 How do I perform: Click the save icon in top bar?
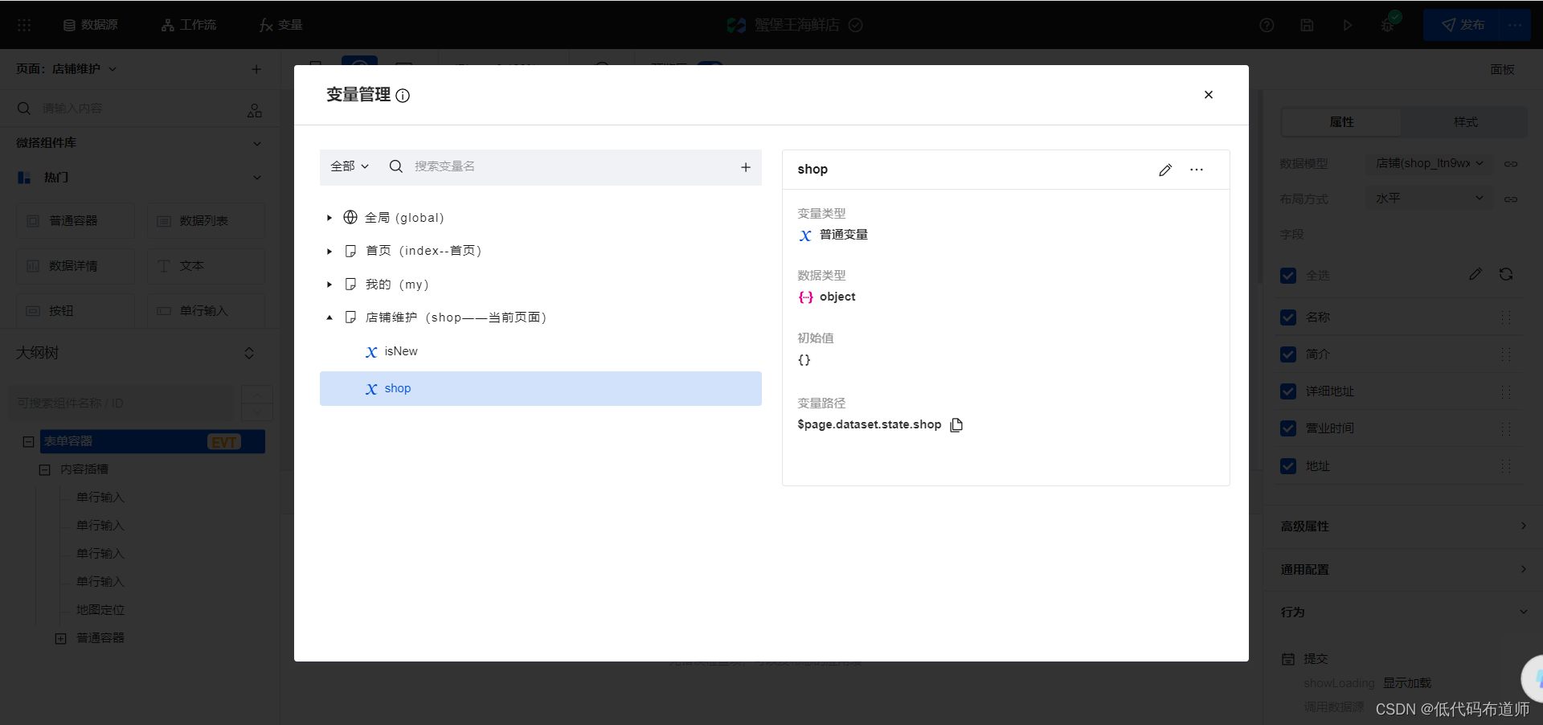coord(1307,25)
